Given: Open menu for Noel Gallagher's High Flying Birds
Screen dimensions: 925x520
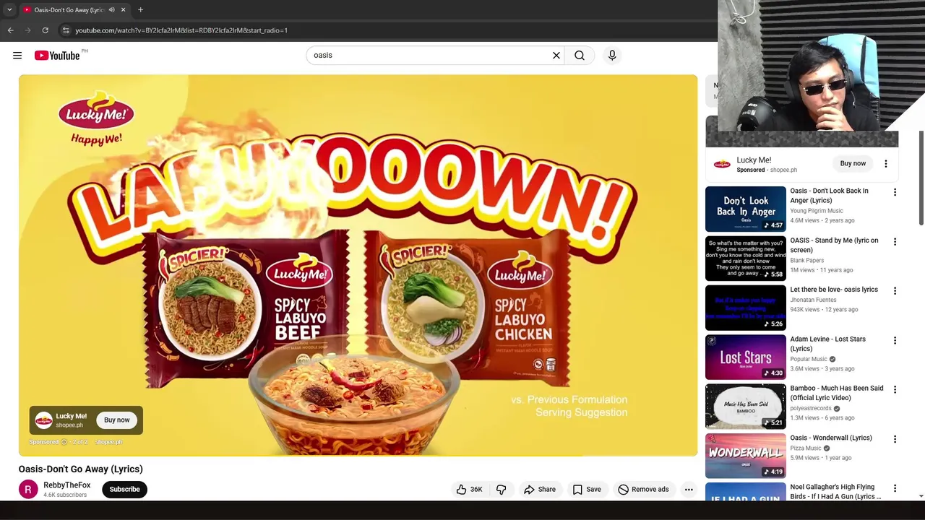Looking at the screenshot, I should (x=895, y=488).
